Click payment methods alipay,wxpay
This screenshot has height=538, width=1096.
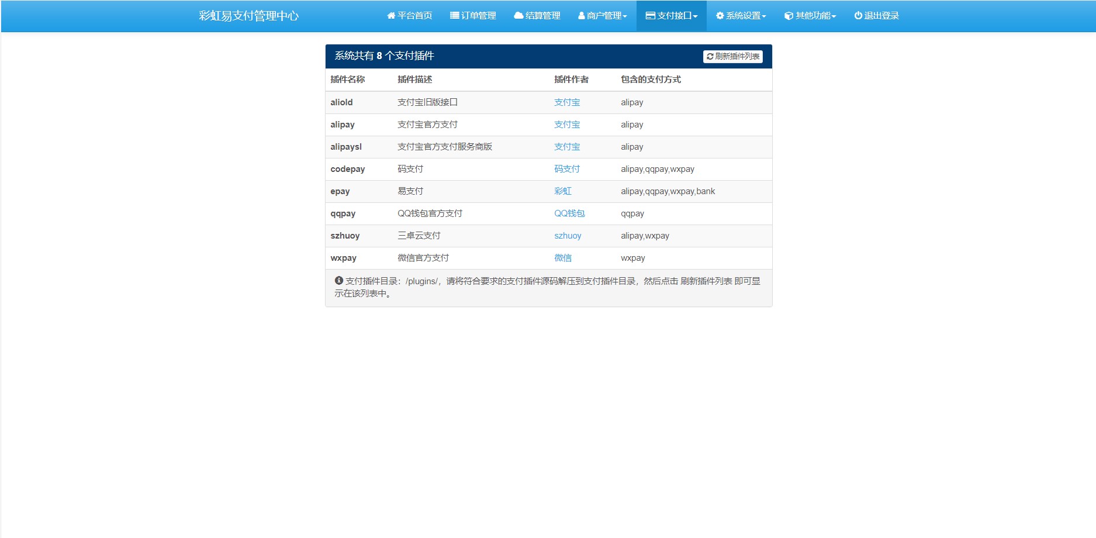point(645,236)
